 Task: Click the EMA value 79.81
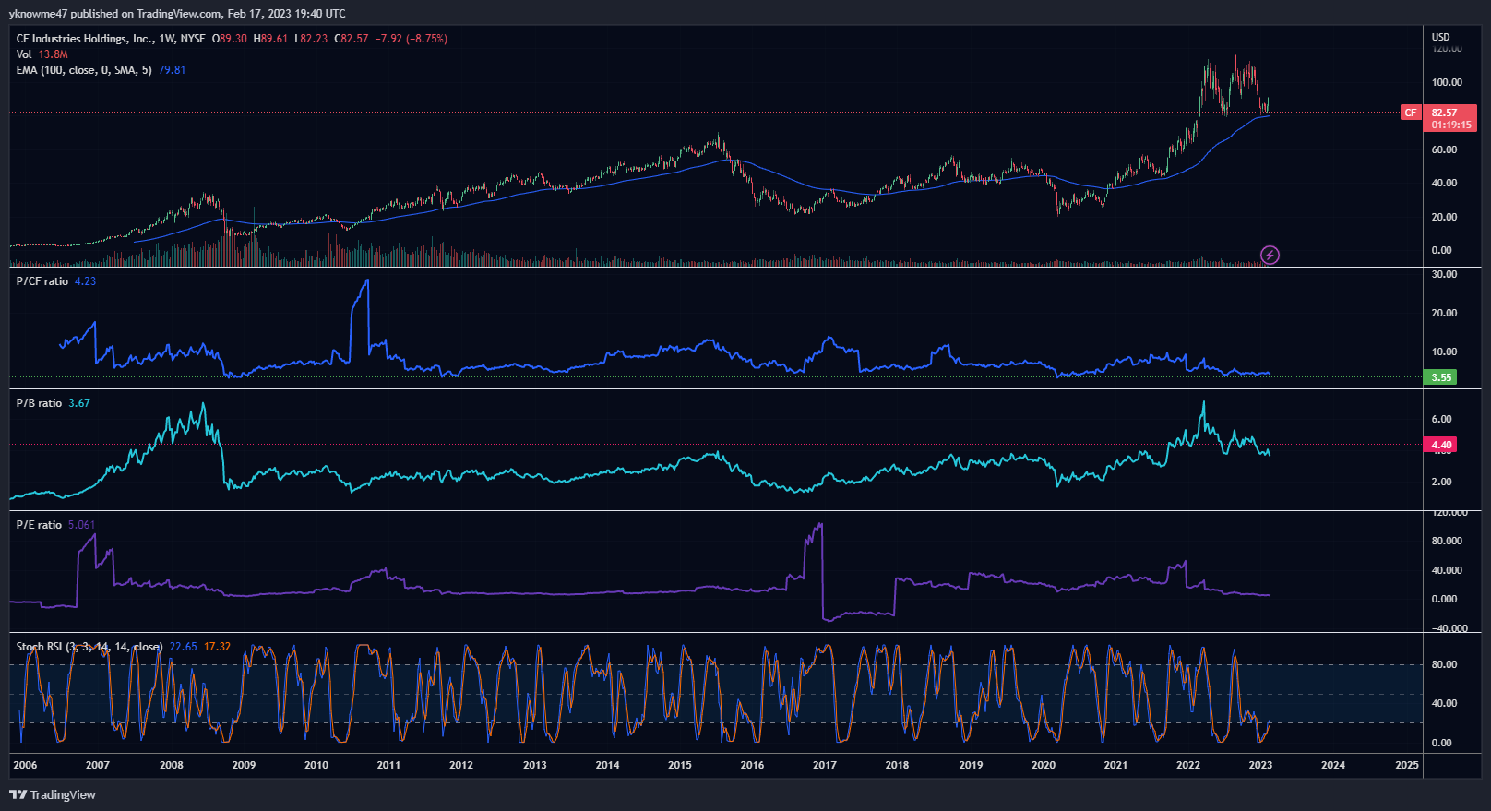pos(172,70)
